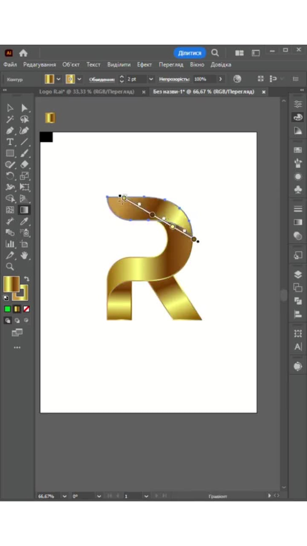Open Edit Toolbar three dots
The width and height of the screenshot is (307, 546).
(x=17, y=348)
